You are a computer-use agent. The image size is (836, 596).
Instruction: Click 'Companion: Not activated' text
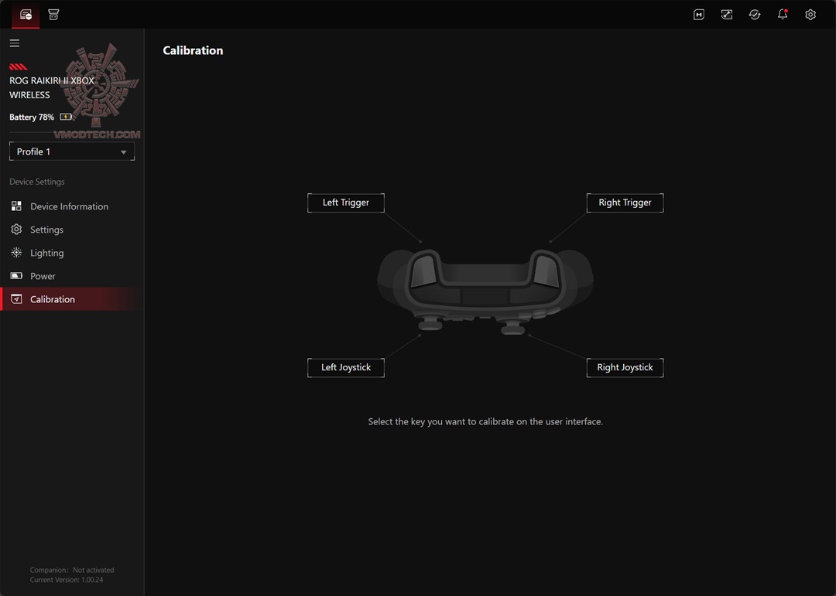pos(72,570)
